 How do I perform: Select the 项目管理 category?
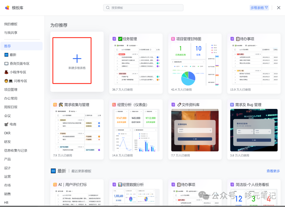(11, 90)
